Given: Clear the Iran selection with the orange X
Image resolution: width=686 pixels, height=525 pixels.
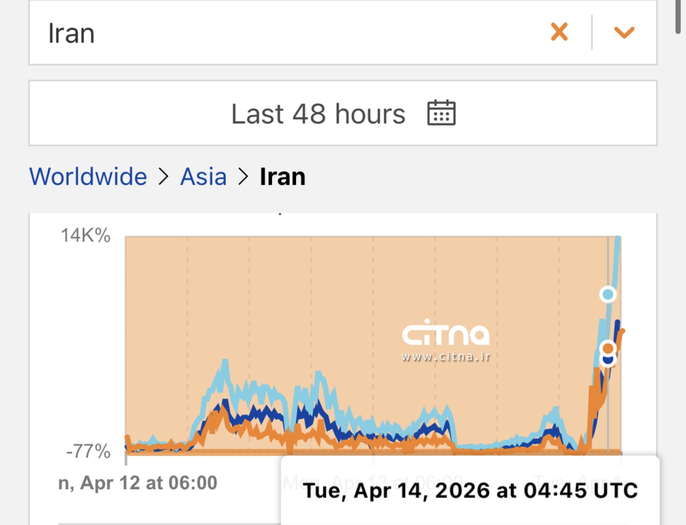Looking at the screenshot, I should coord(559,32).
